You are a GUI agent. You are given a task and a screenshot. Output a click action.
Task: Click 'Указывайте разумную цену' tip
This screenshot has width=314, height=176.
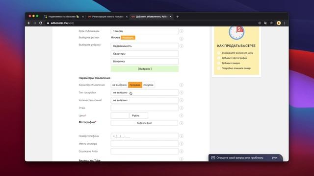click(237, 53)
